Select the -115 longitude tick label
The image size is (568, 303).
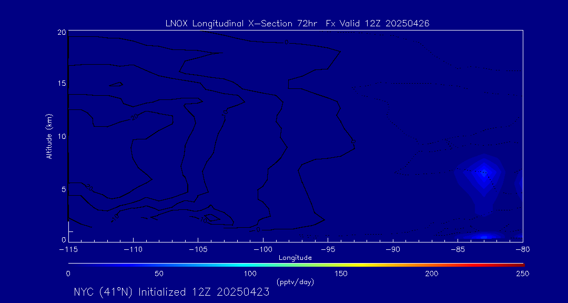pos(68,249)
